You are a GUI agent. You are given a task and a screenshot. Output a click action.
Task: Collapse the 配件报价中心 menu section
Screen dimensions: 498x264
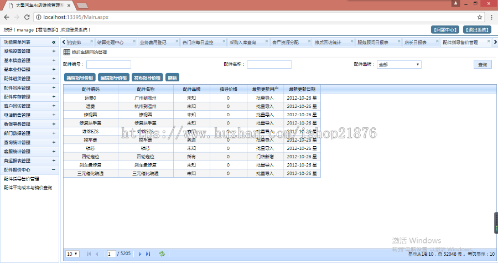pos(54,170)
